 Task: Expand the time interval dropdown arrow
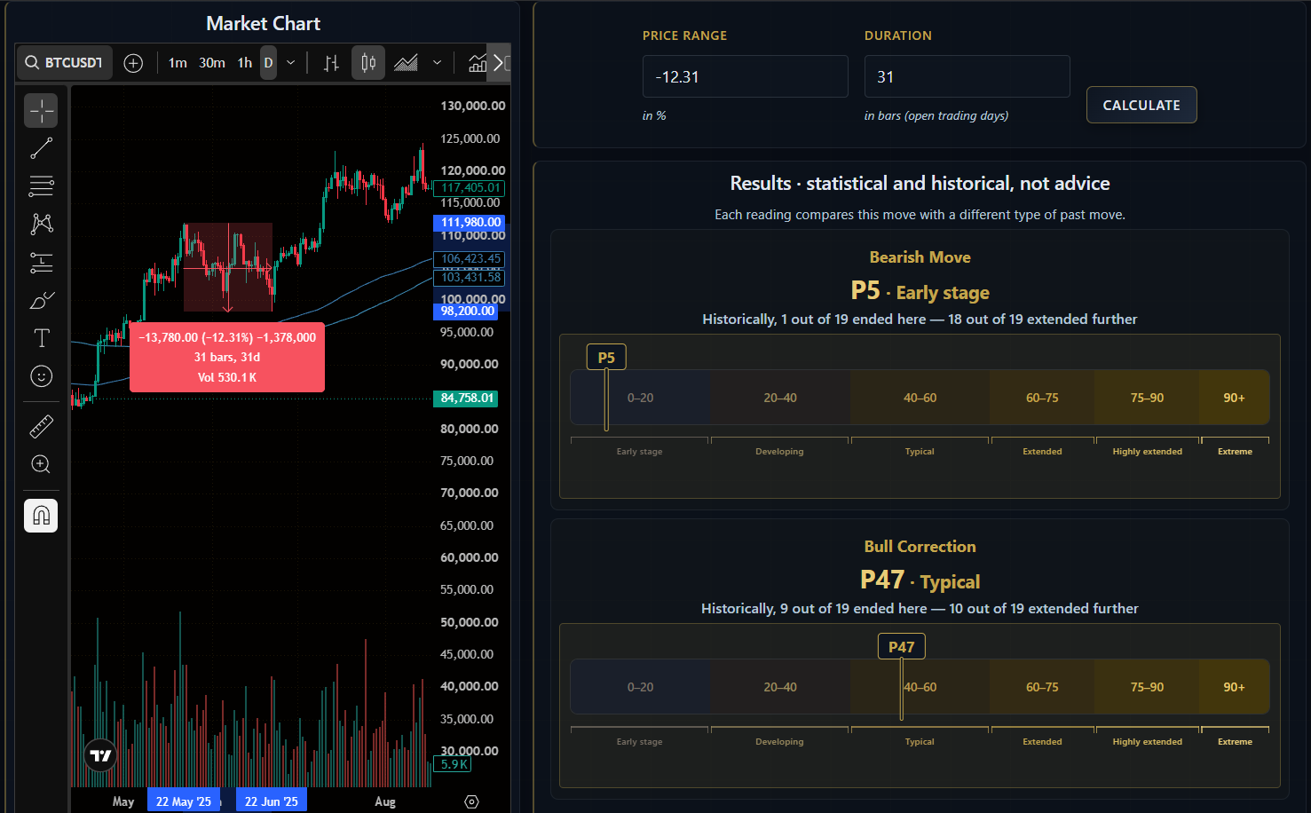pyautogui.click(x=290, y=63)
